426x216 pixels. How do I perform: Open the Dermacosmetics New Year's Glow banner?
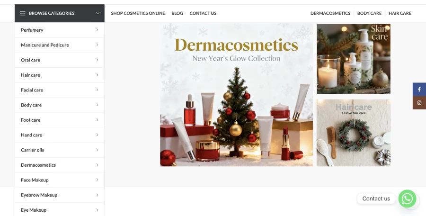[236, 95]
